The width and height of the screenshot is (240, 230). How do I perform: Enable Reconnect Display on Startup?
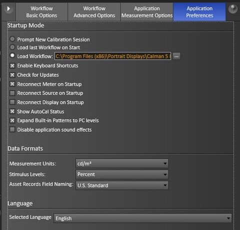(x=12, y=102)
